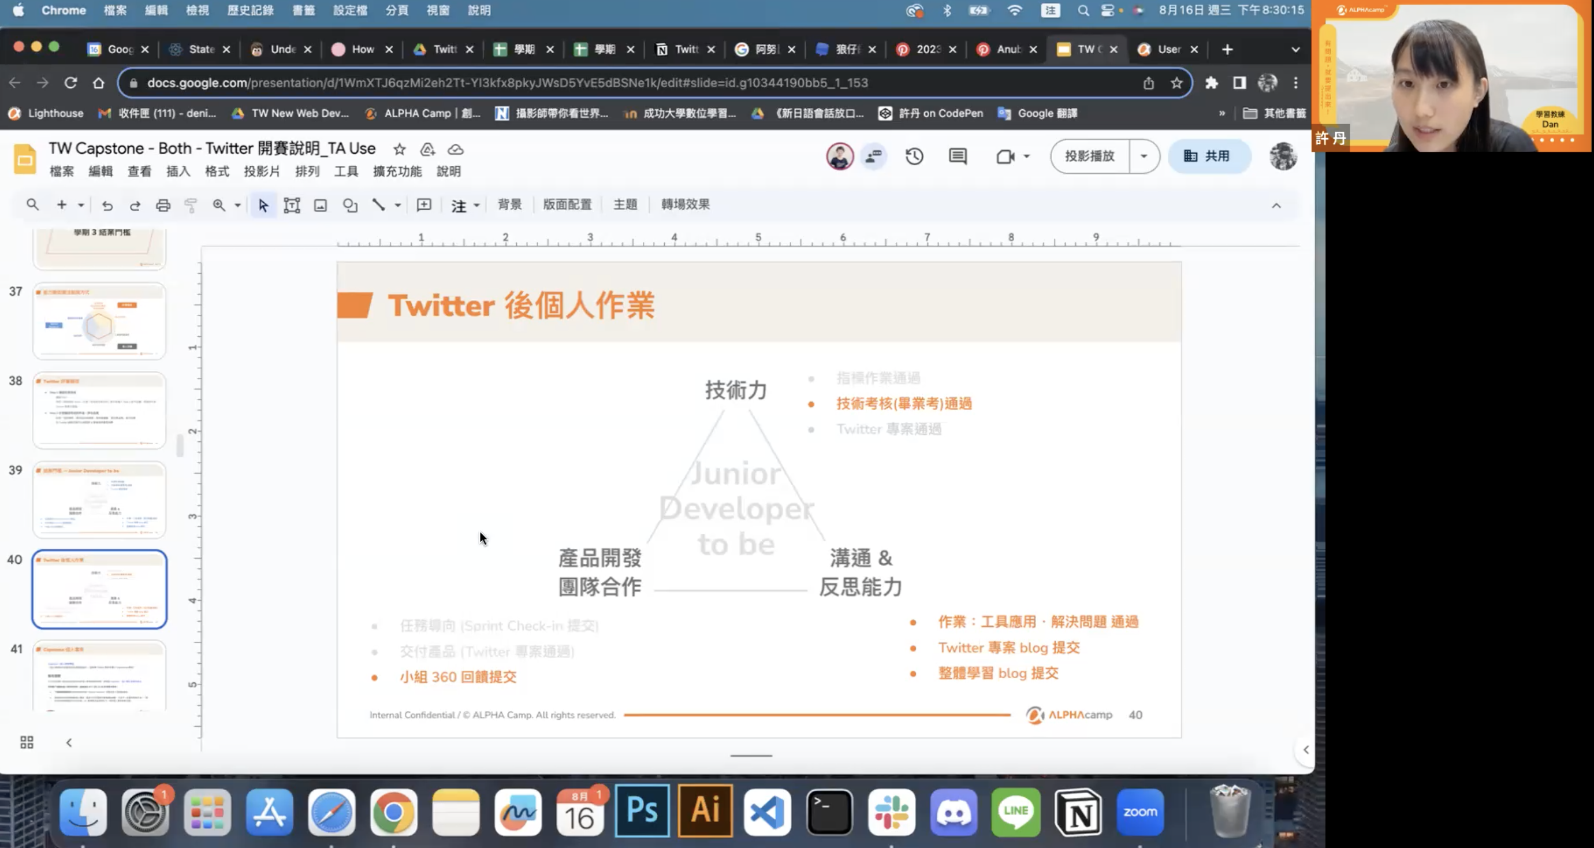The image size is (1594, 848).
Task: Click the insert image icon
Action: pyautogui.click(x=320, y=206)
